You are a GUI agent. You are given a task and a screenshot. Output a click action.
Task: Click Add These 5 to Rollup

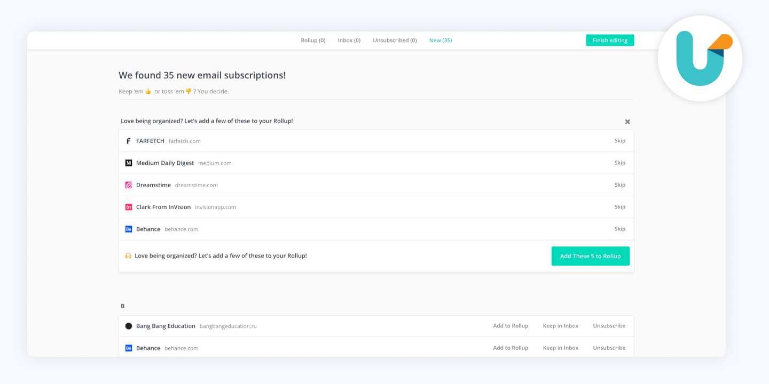pyautogui.click(x=590, y=256)
